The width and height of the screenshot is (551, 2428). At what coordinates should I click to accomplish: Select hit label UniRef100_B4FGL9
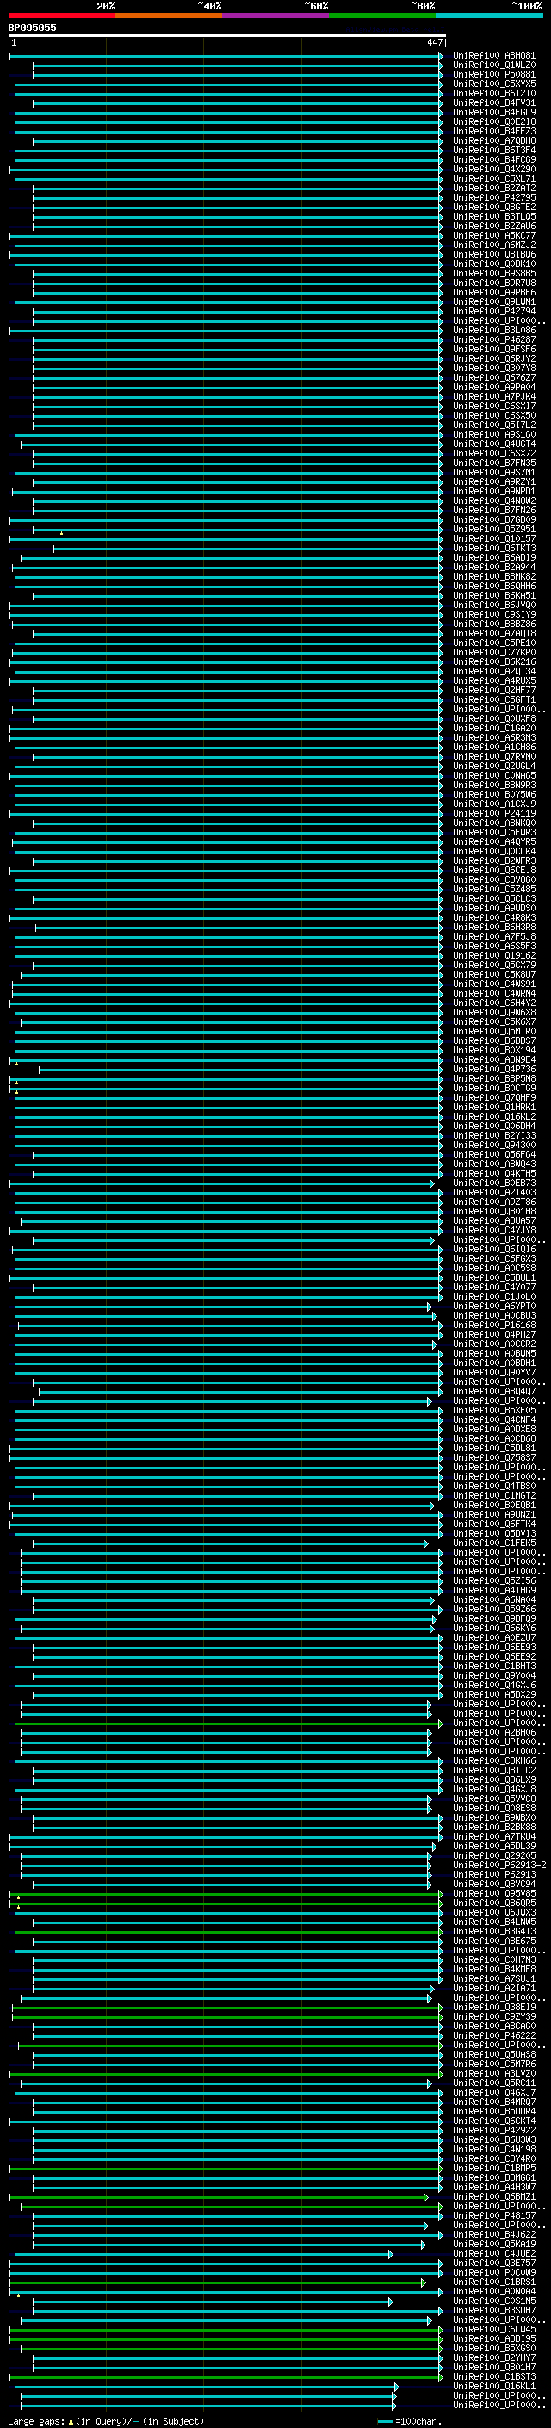494,112
